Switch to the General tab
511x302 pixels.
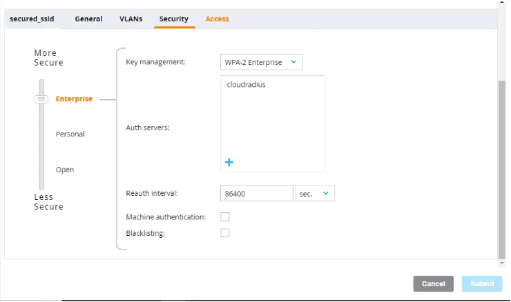tap(88, 19)
